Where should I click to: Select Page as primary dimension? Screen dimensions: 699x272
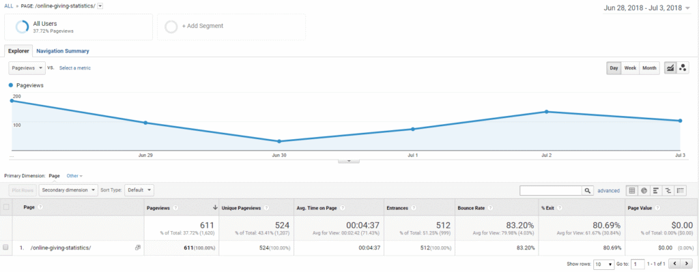click(55, 176)
